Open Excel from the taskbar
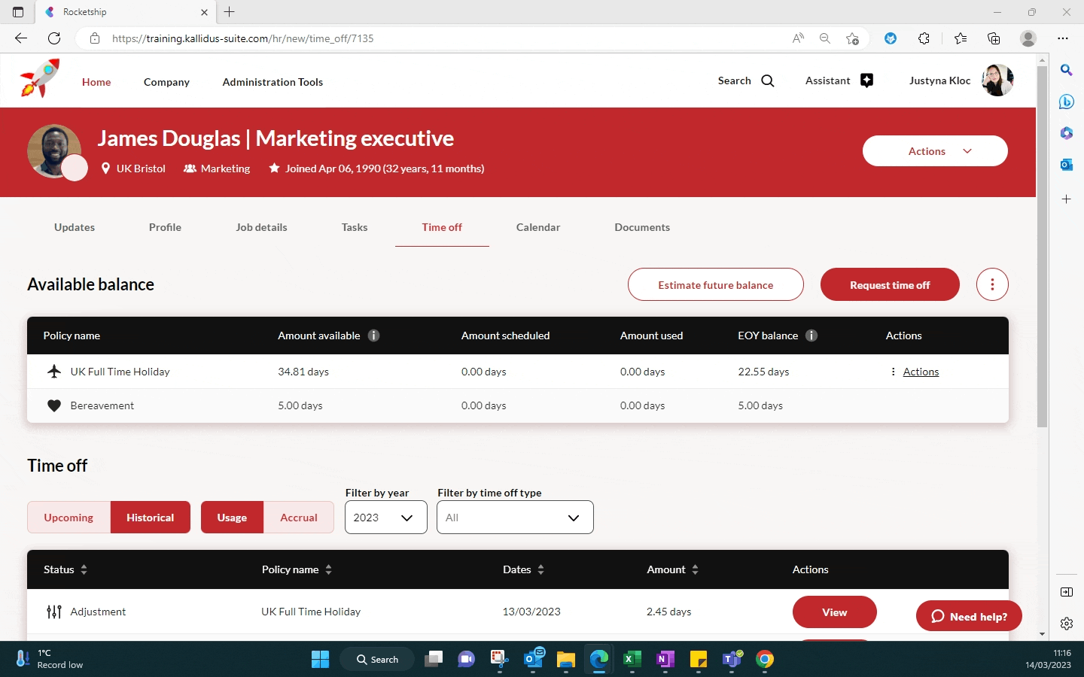Screen dimensions: 1084x677 coord(632,659)
